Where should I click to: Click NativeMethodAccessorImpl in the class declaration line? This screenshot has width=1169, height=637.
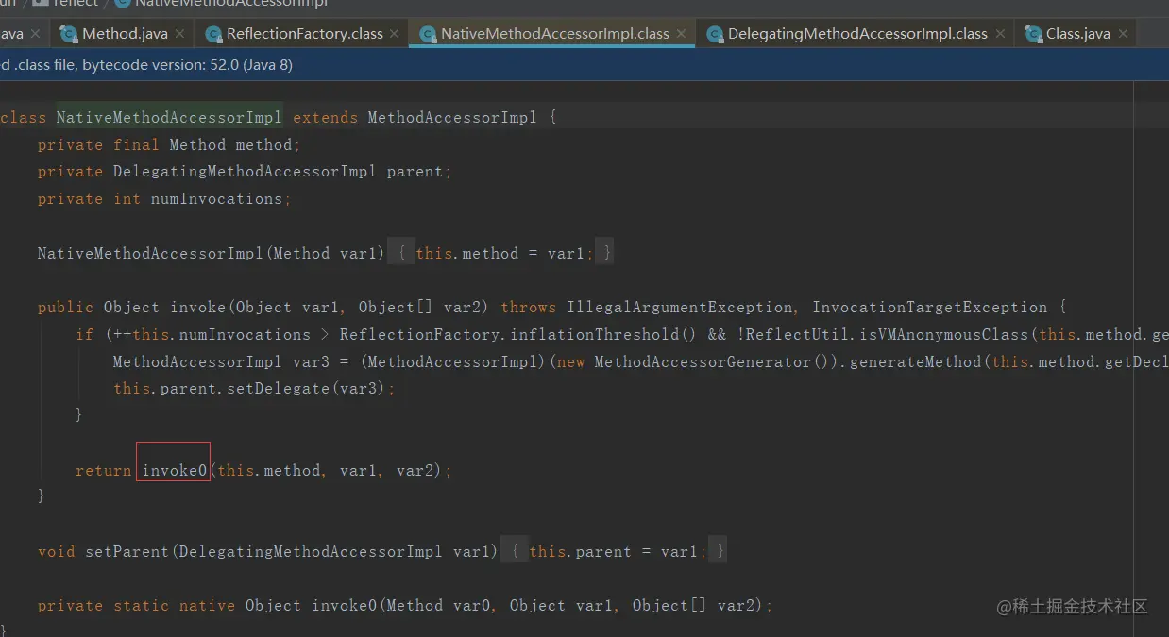[169, 118]
